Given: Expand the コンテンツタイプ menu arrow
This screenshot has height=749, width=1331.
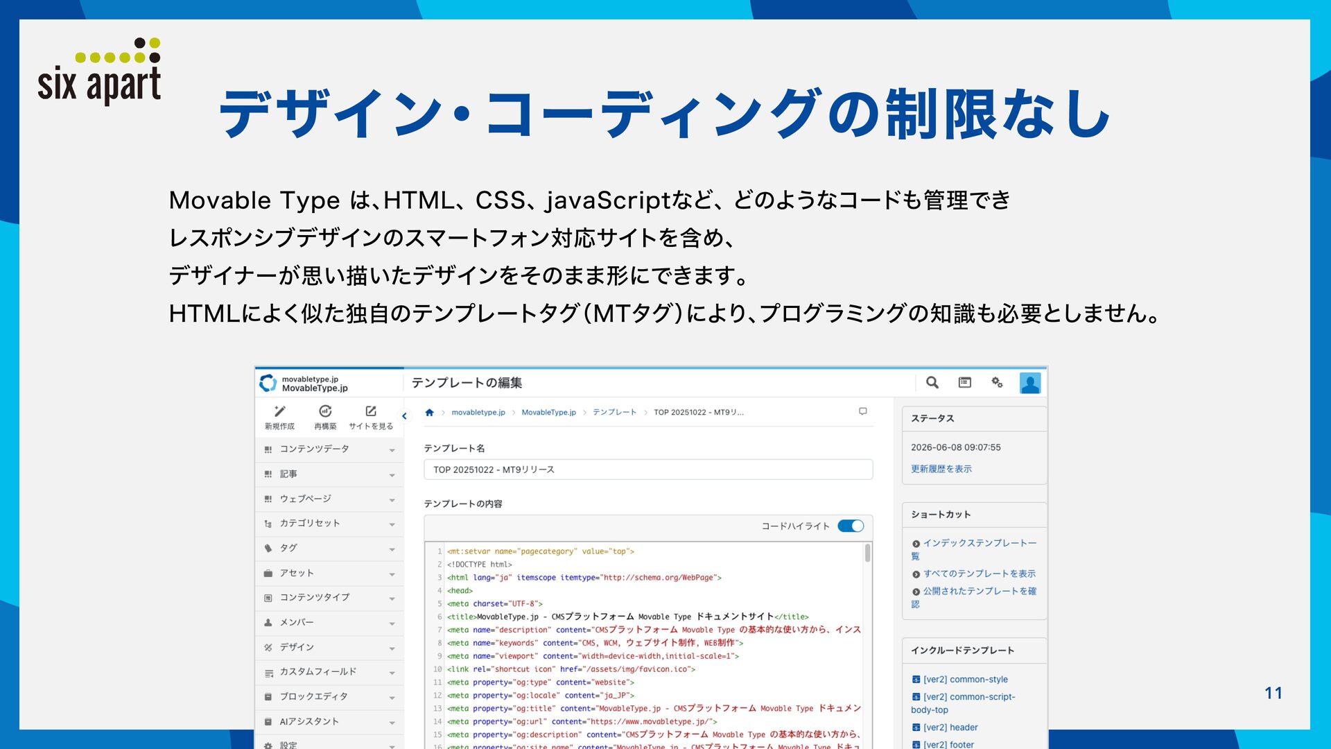Looking at the screenshot, I should 392,599.
